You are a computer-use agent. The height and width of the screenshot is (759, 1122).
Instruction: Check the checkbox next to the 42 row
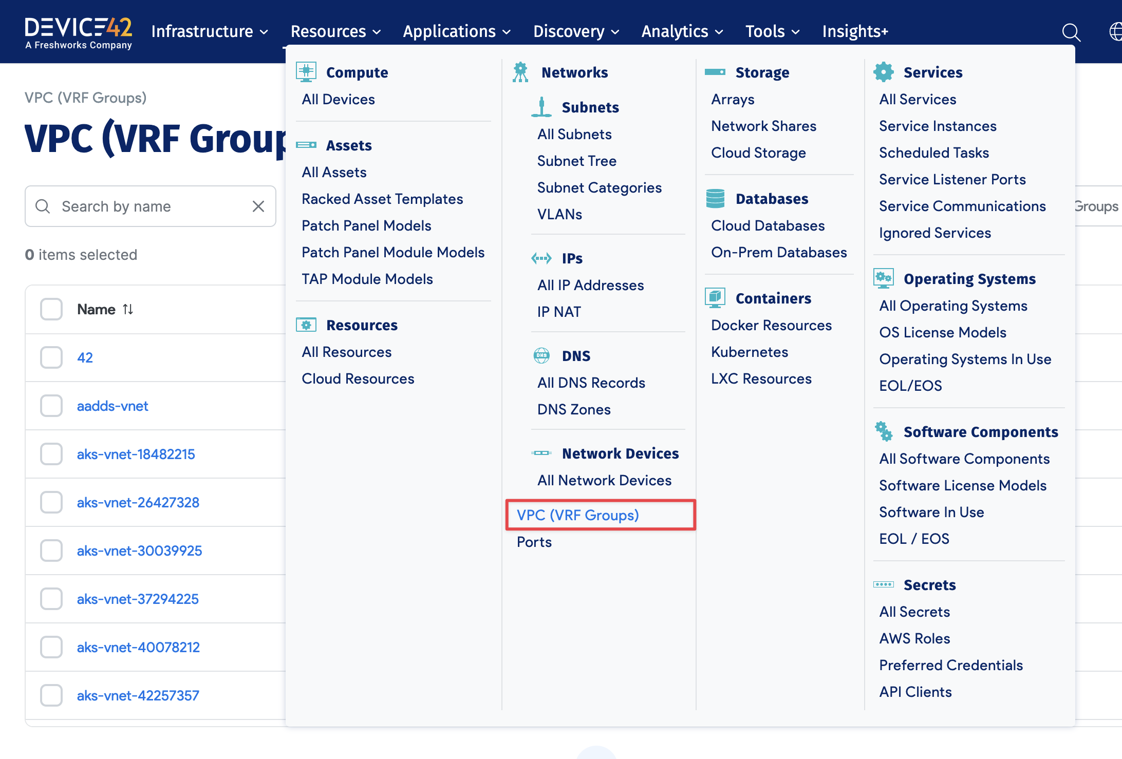click(51, 357)
